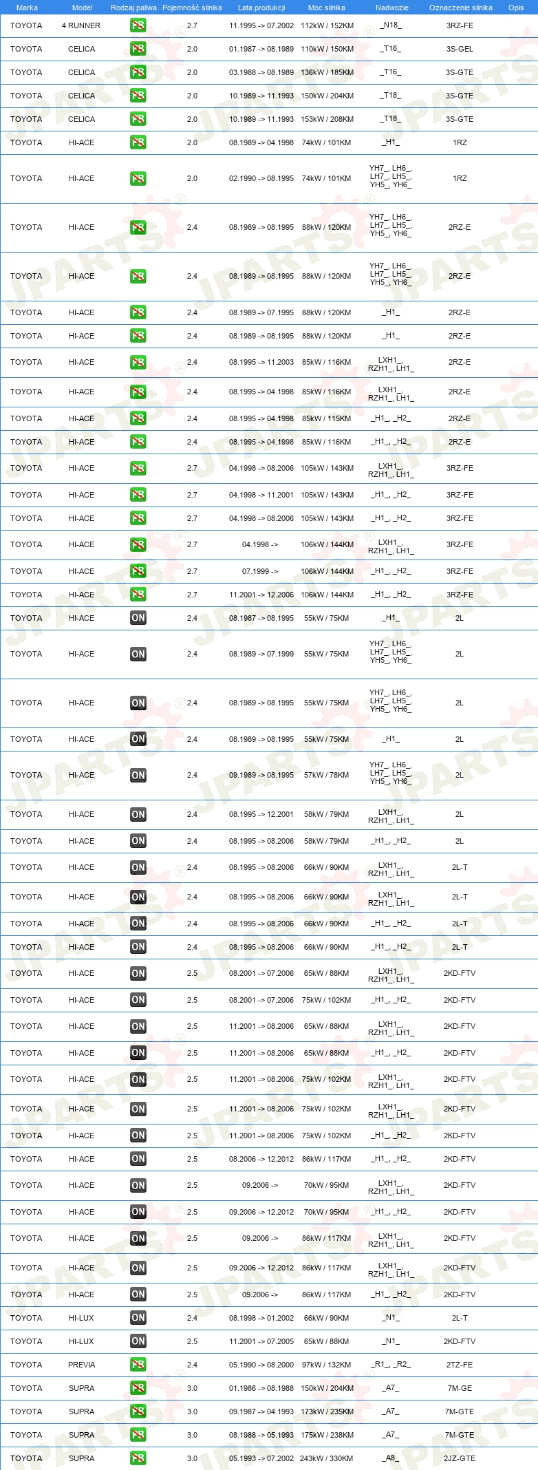Click the '110kW / 150KM' power cell
Viewport: 538px width, 1470px height.
327,49
